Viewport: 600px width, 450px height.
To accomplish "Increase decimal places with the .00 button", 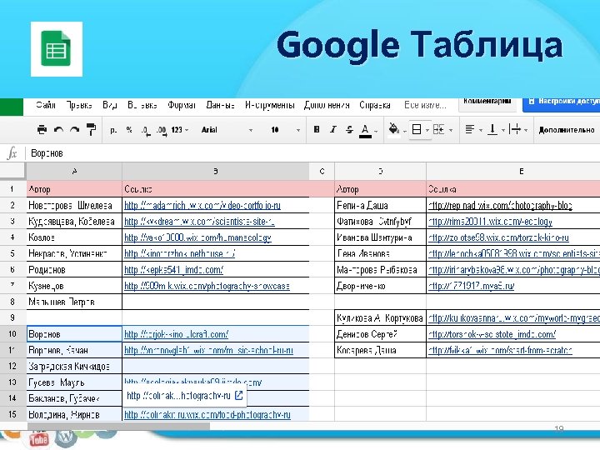I will coord(162,131).
